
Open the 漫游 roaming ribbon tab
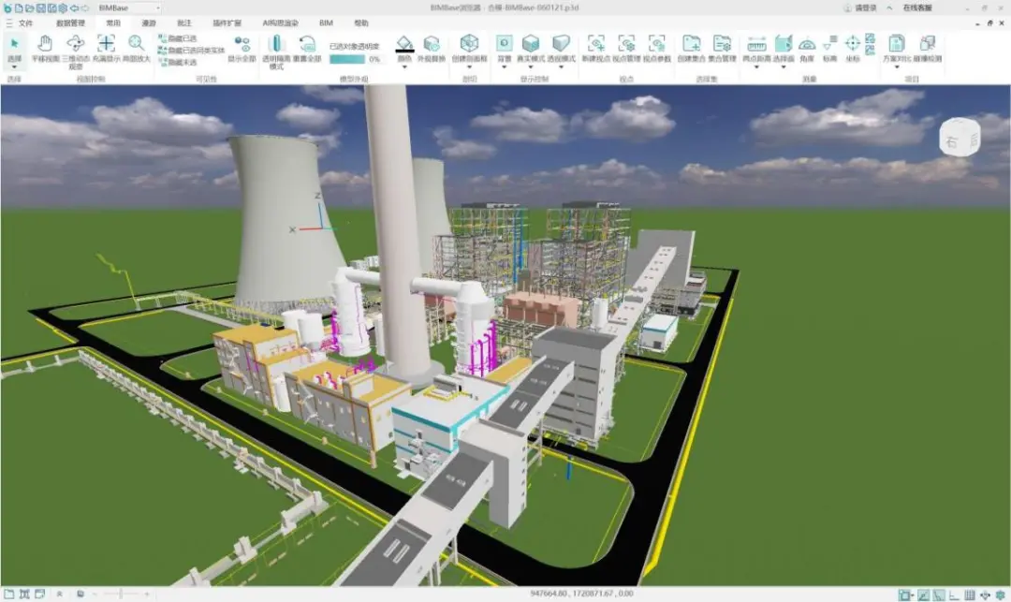[x=150, y=22]
